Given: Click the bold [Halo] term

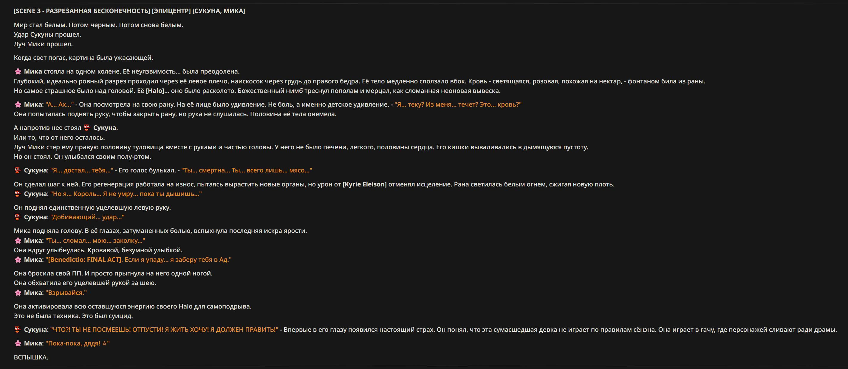Looking at the screenshot, I should pos(155,91).
